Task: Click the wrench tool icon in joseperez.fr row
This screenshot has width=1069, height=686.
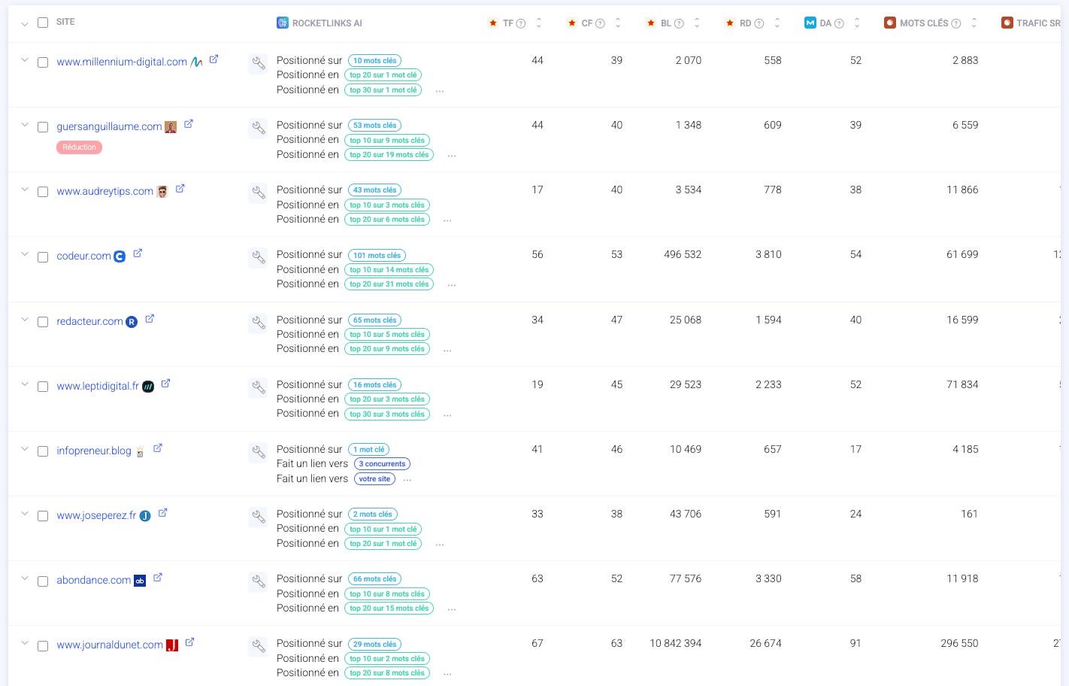Action: coord(258,517)
